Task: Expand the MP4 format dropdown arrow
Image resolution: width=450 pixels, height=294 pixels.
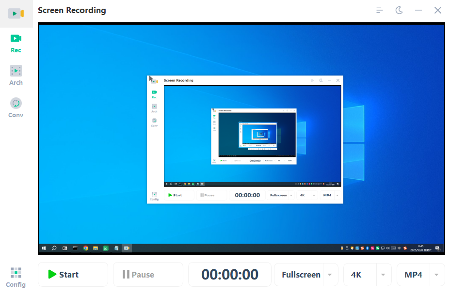Action: 436,275
